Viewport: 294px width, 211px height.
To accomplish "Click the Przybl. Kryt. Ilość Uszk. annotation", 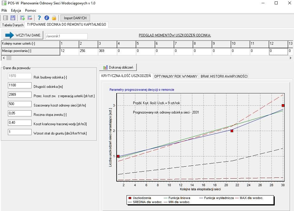I will pyautogui.click(x=157, y=103).
